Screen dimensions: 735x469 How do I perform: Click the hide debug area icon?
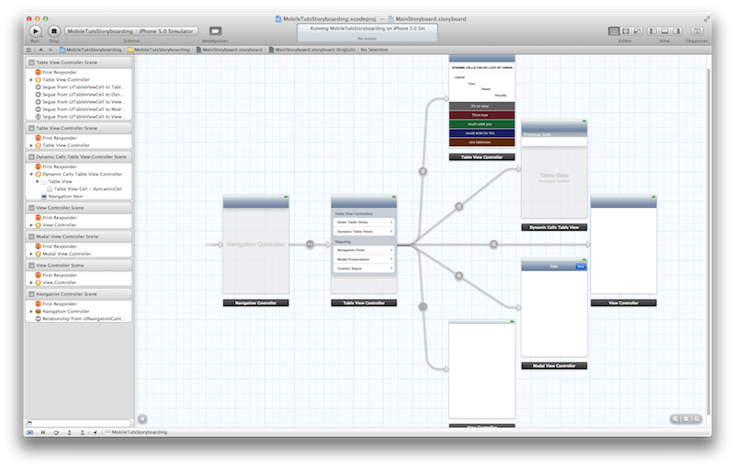point(30,432)
